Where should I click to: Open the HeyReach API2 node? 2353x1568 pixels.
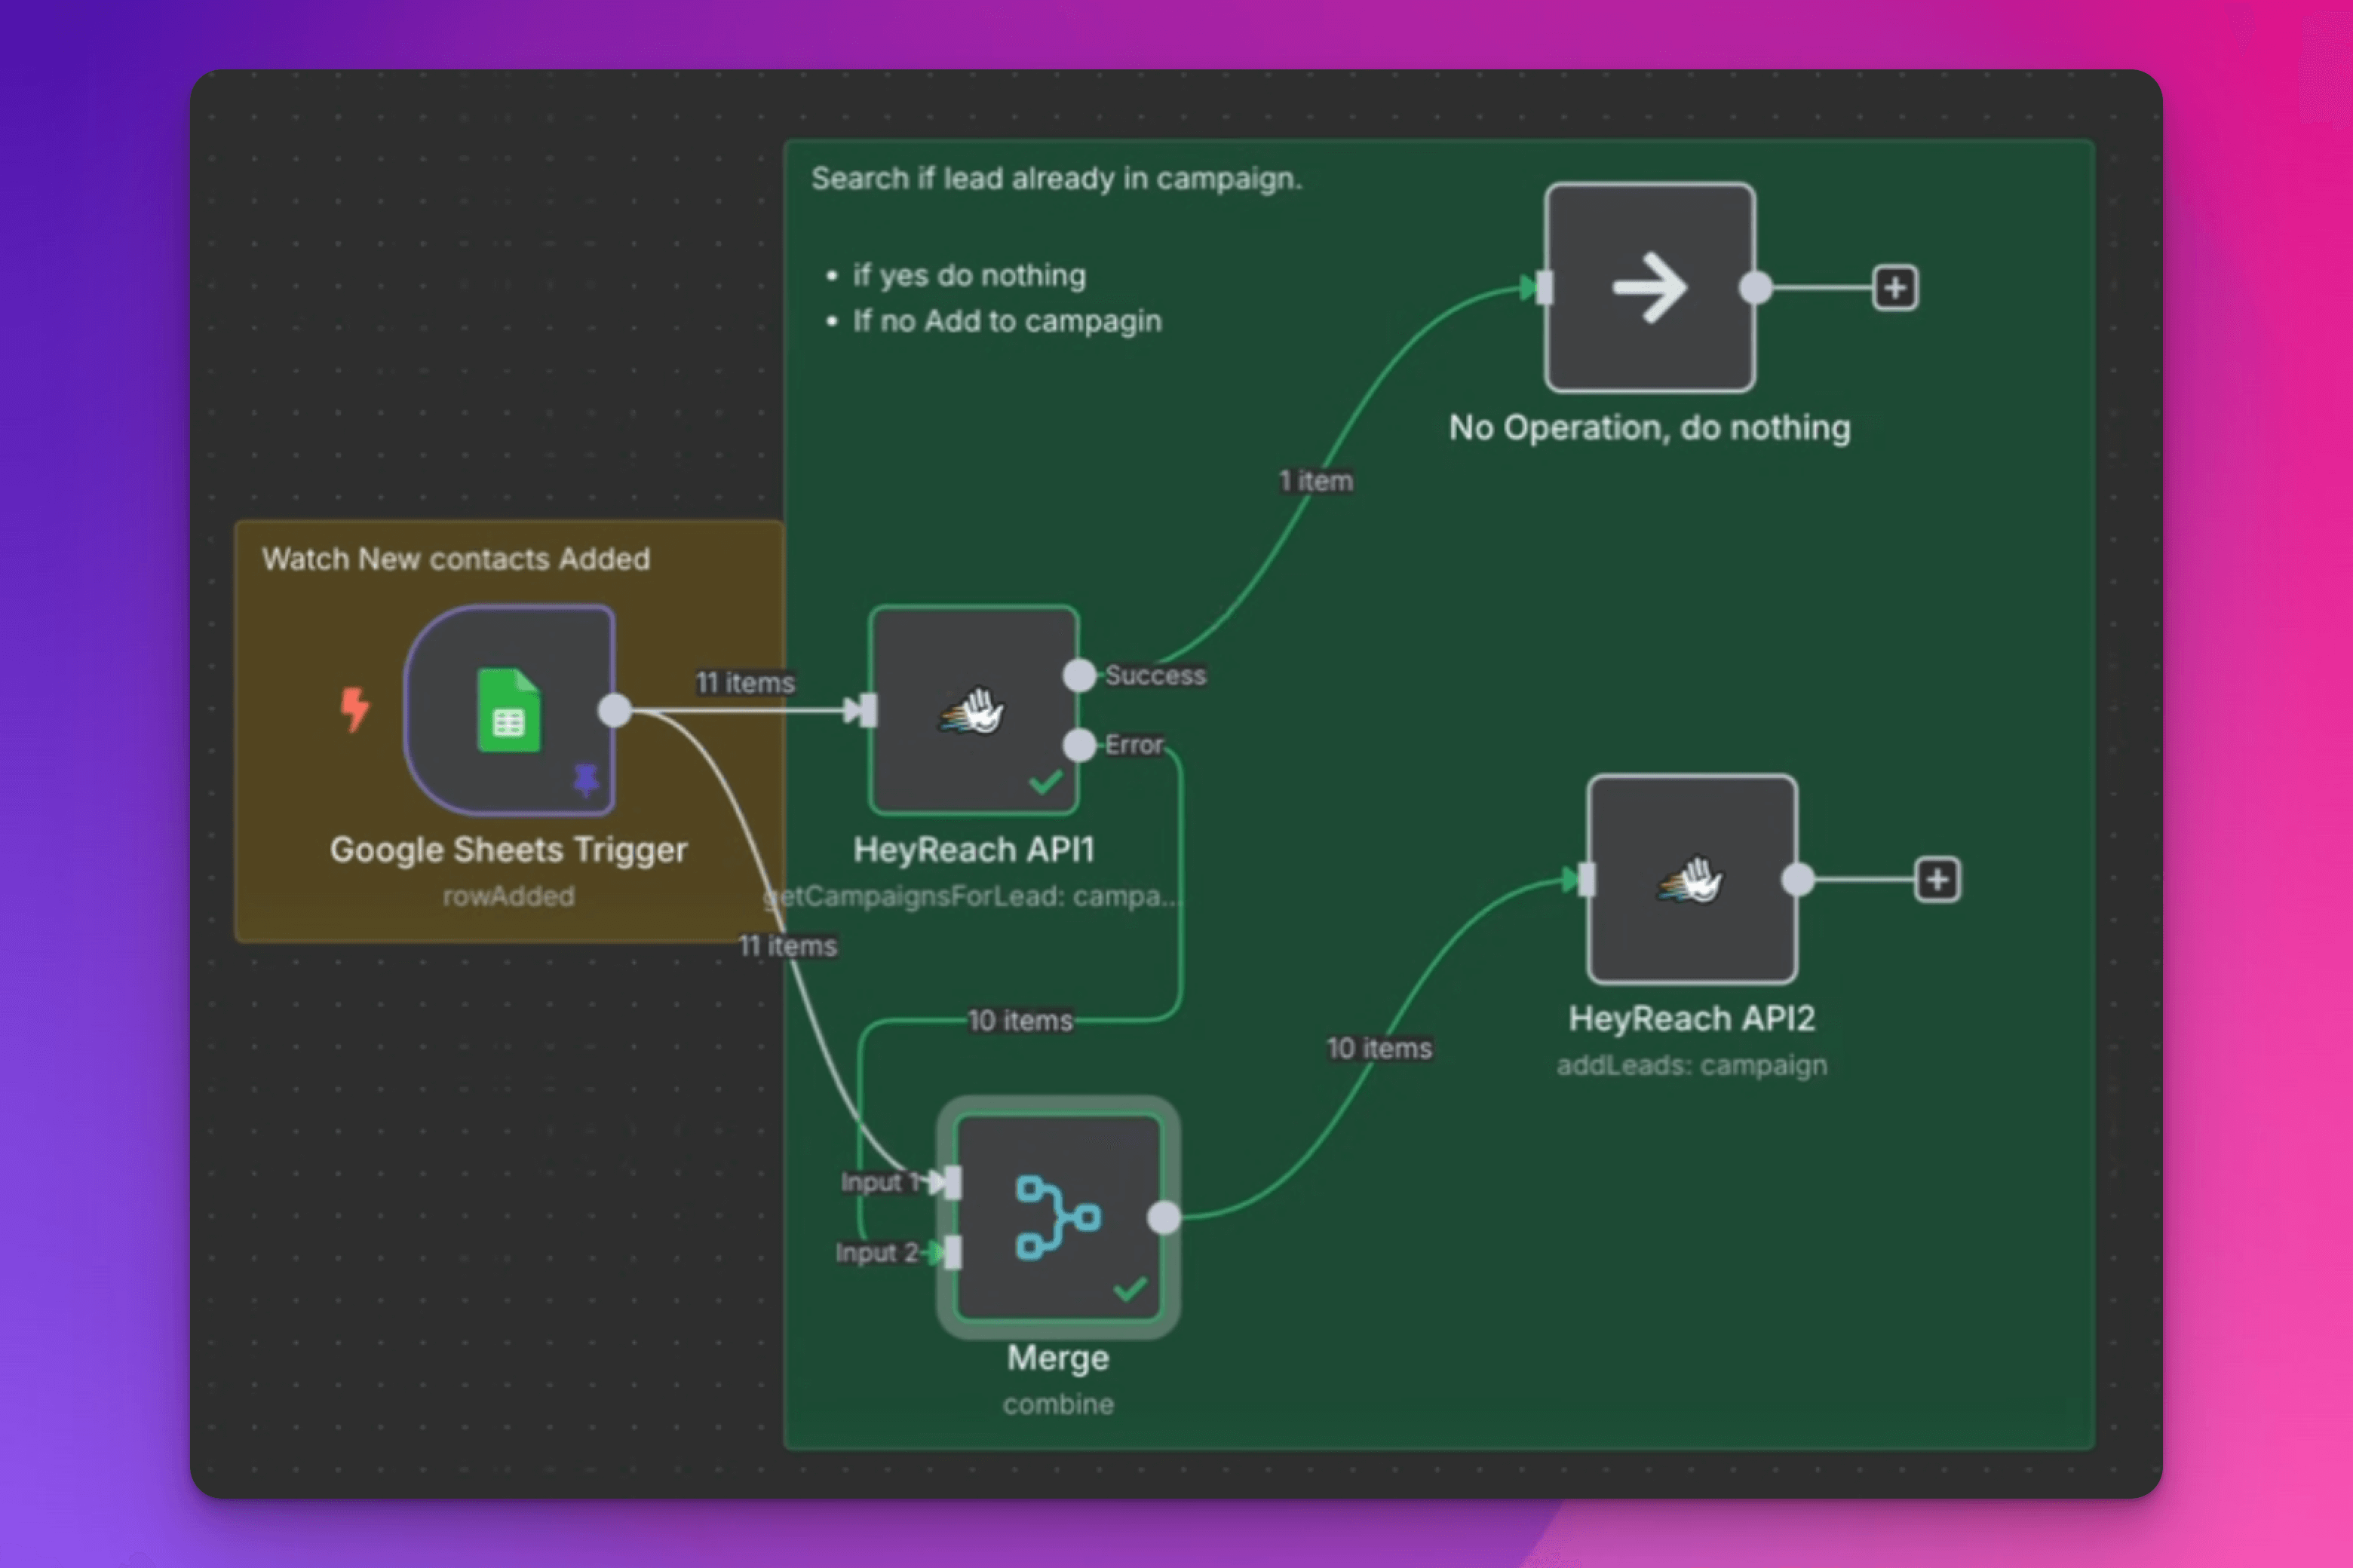1692,879
